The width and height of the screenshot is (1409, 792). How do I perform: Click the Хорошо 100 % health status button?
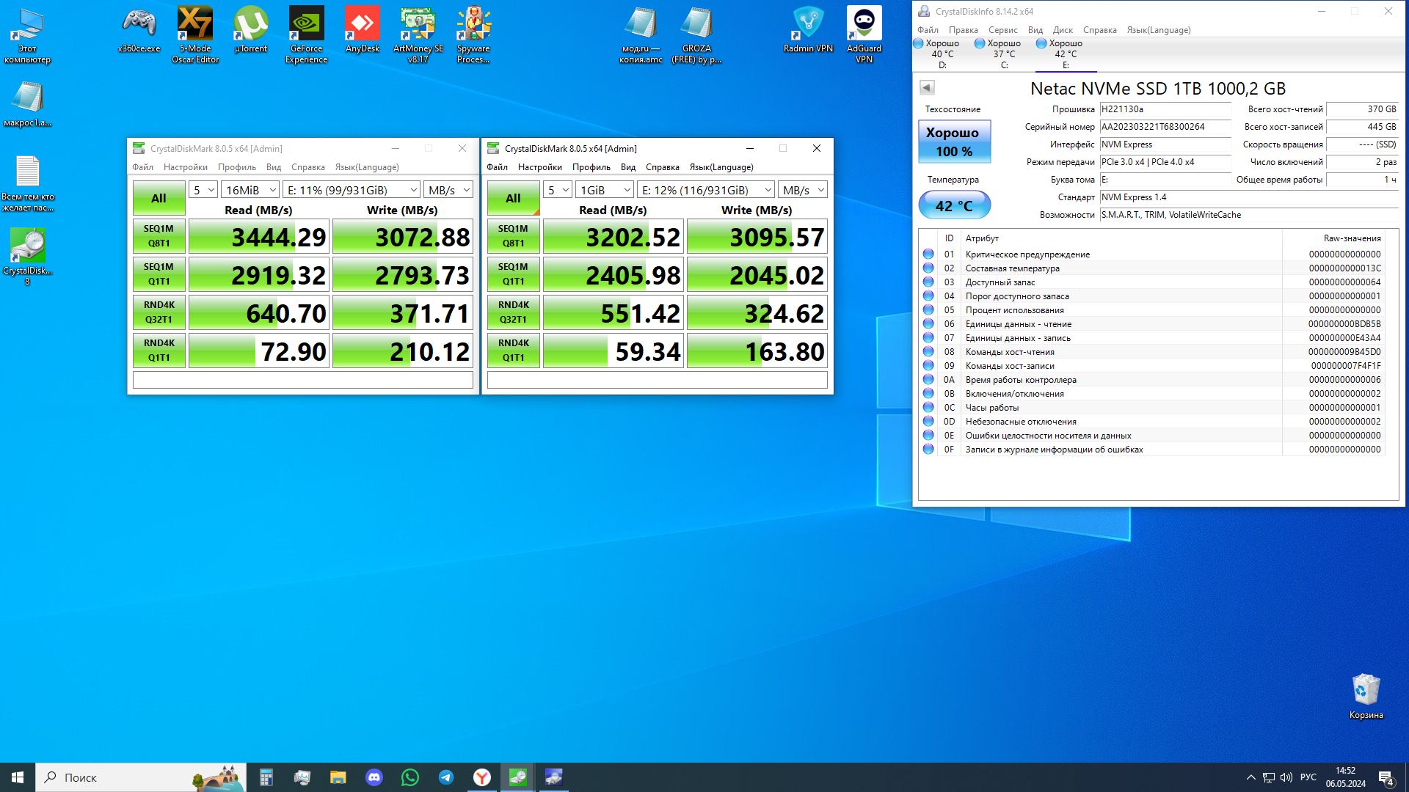954,142
